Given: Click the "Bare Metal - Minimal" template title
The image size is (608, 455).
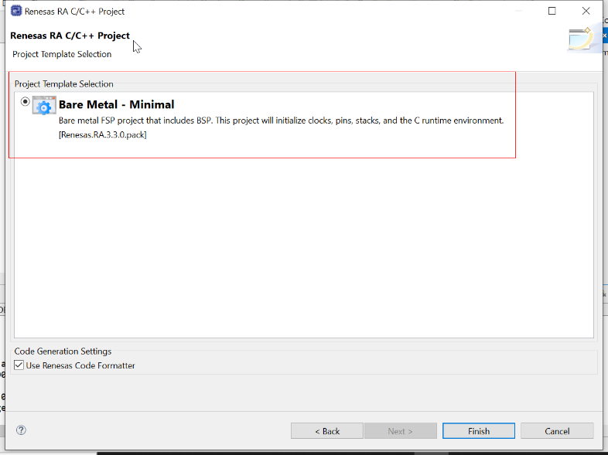Looking at the screenshot, I should [x=117, y=104].
